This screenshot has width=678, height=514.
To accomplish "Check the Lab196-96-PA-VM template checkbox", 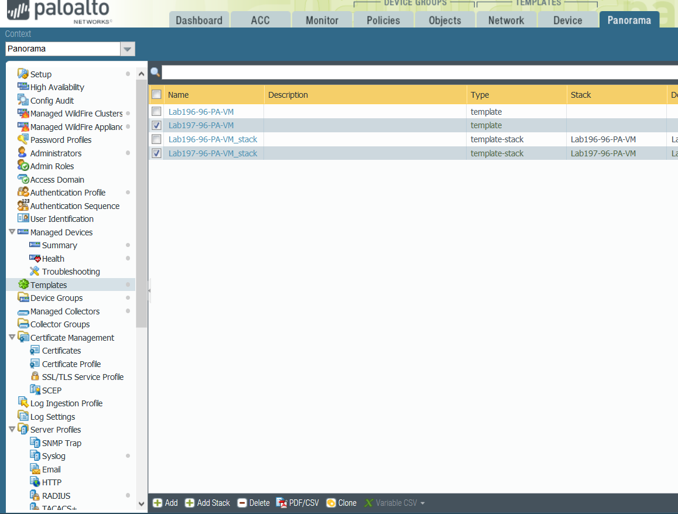I will tap(156, 111).
